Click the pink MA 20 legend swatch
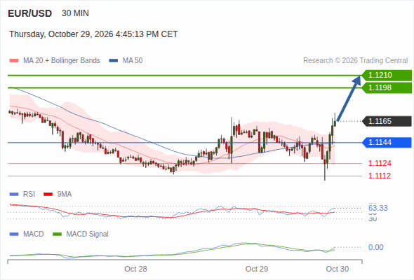Image resolution: width=414 pixels, height=280 pixels. pyautogui.click(x=14, y=61)
